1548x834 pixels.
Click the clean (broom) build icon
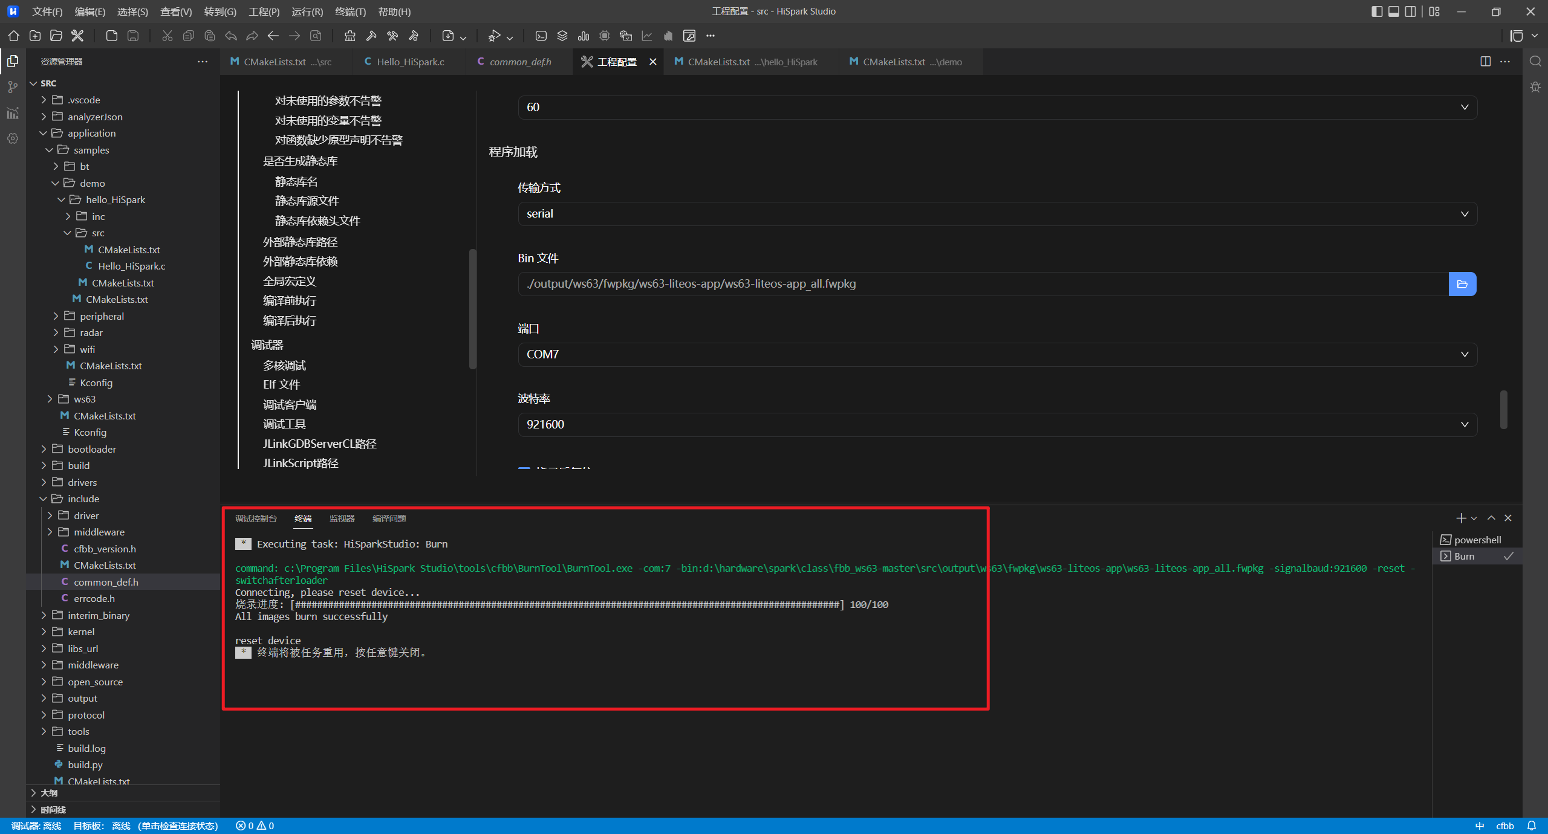(350, 36)
